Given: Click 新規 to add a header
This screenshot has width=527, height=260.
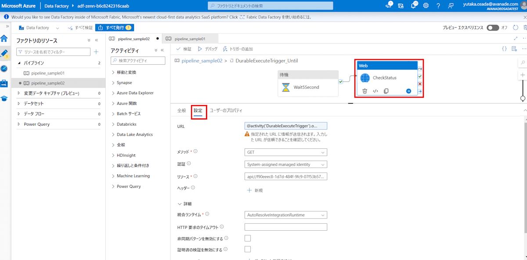Looking at the screenshot, I should coord(255,190).
